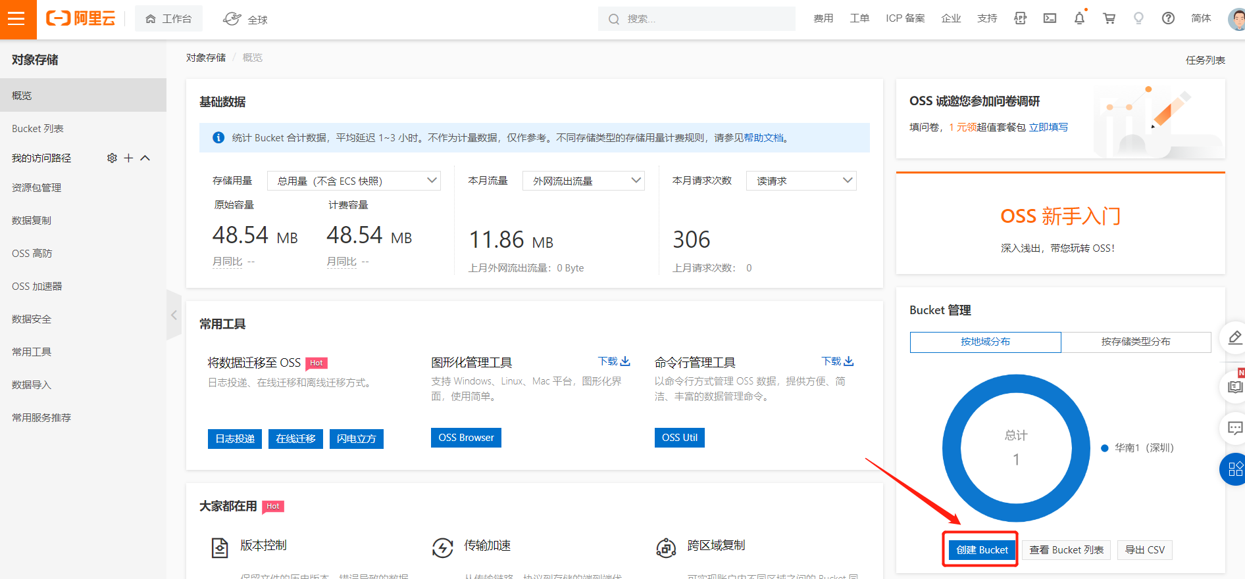Open OSS Util button
The width and height of the screenshot is (1245, 579).
point(679,437)
